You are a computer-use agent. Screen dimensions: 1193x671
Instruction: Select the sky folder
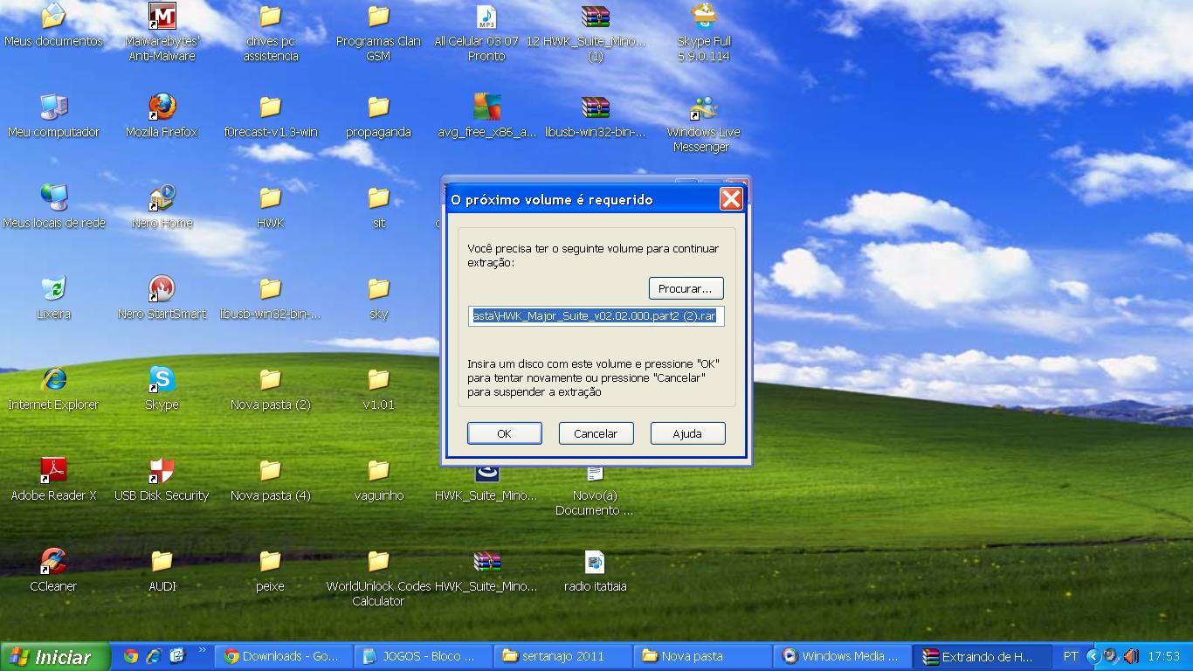pos(378,298)
